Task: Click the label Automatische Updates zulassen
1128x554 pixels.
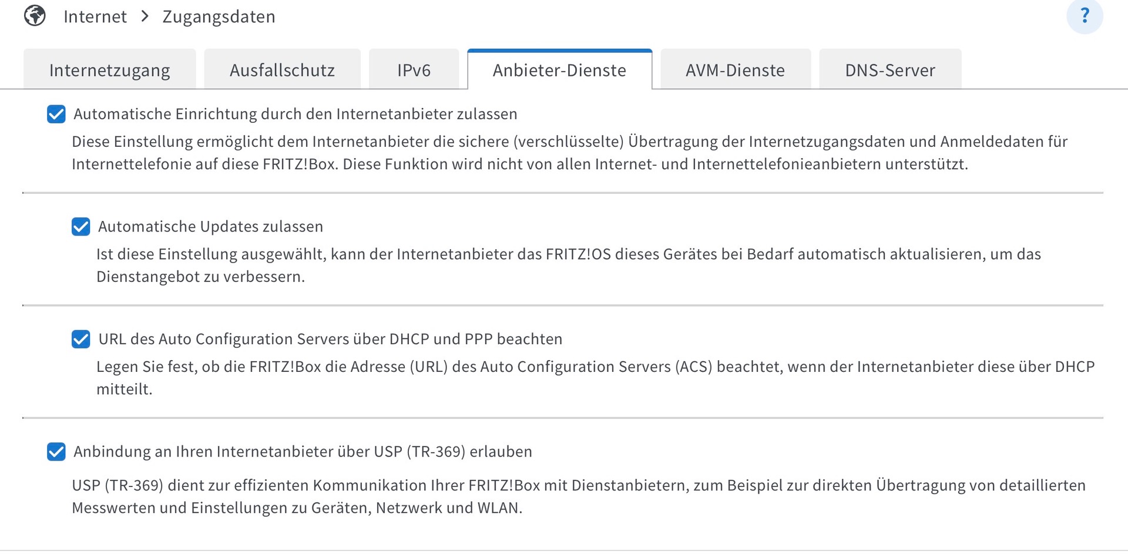Action: tap(211, 227)
